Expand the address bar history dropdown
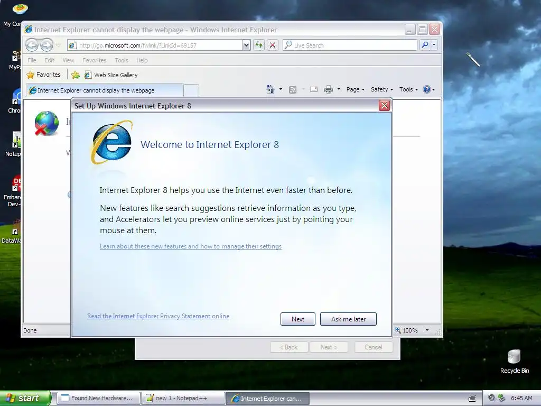The image size is (541, 406). 246,45
